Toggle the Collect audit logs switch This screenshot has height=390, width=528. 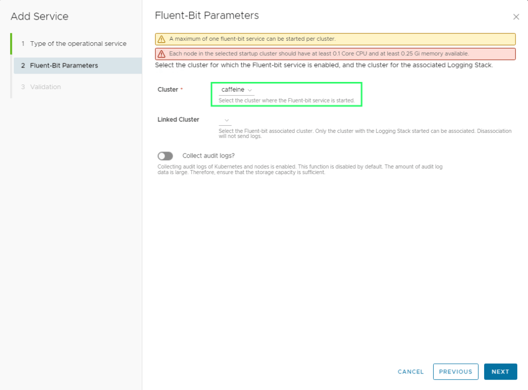coord(166,156)
